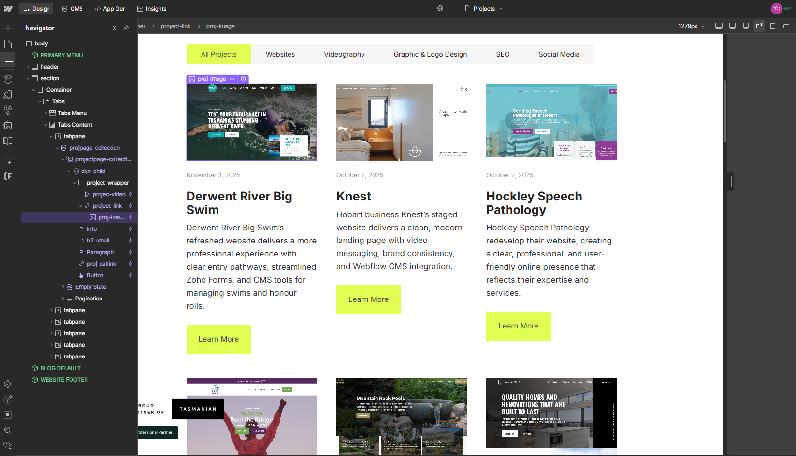Select the Websites filter tab

pos(280,54)
